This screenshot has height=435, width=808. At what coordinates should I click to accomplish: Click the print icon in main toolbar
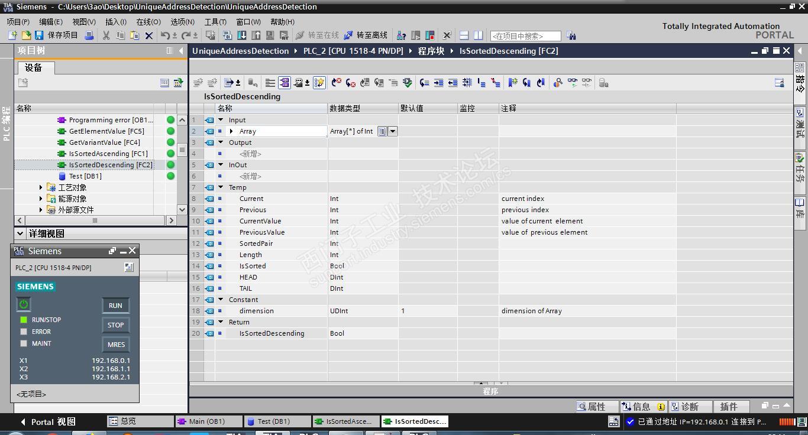click(x=89, y=35)
